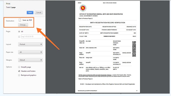Image resolution: width=171 pixels, height=96 pixels.
Task: Click the lower Back to Previous Page link
Action: pos(85,79)
